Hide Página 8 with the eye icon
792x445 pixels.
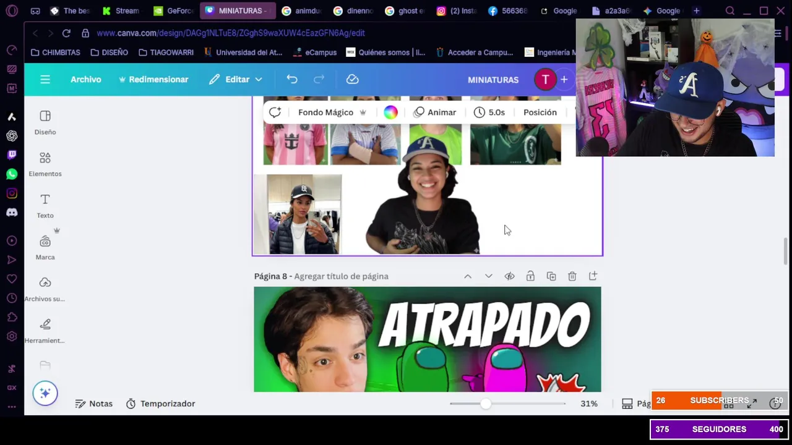click(509, 276)
